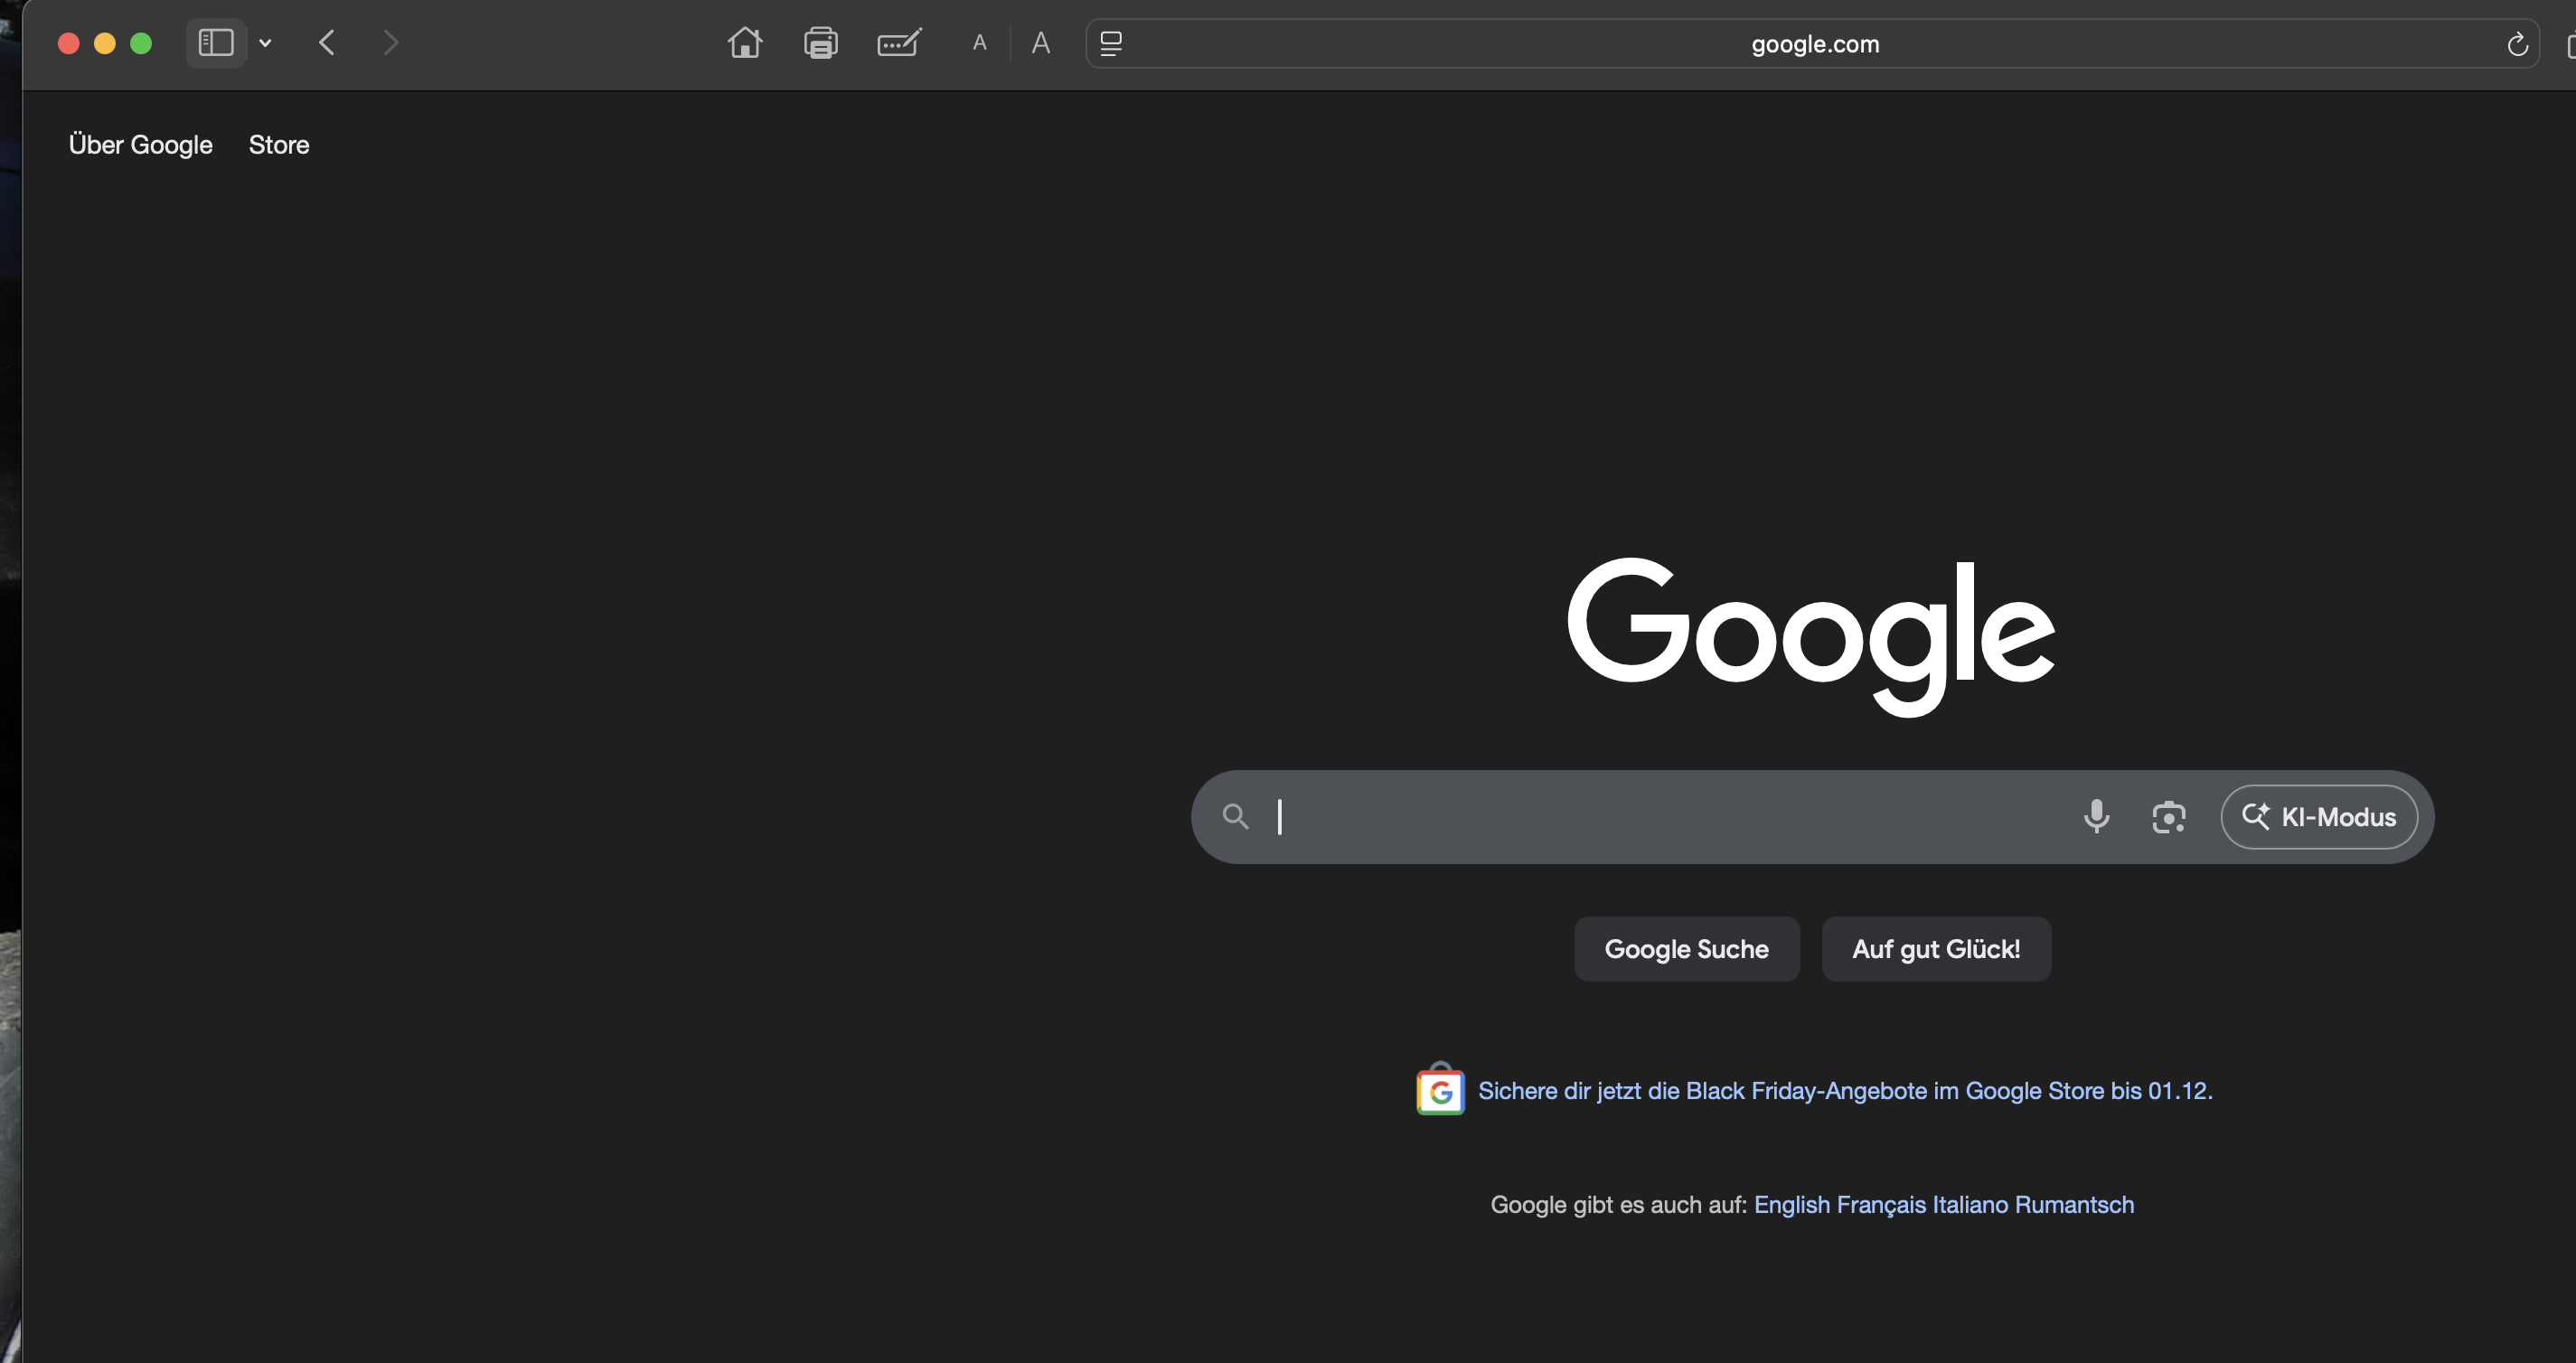Open the Über Google link
The height and width of the screenshot is (1363, 2576).
pos(140,145)
